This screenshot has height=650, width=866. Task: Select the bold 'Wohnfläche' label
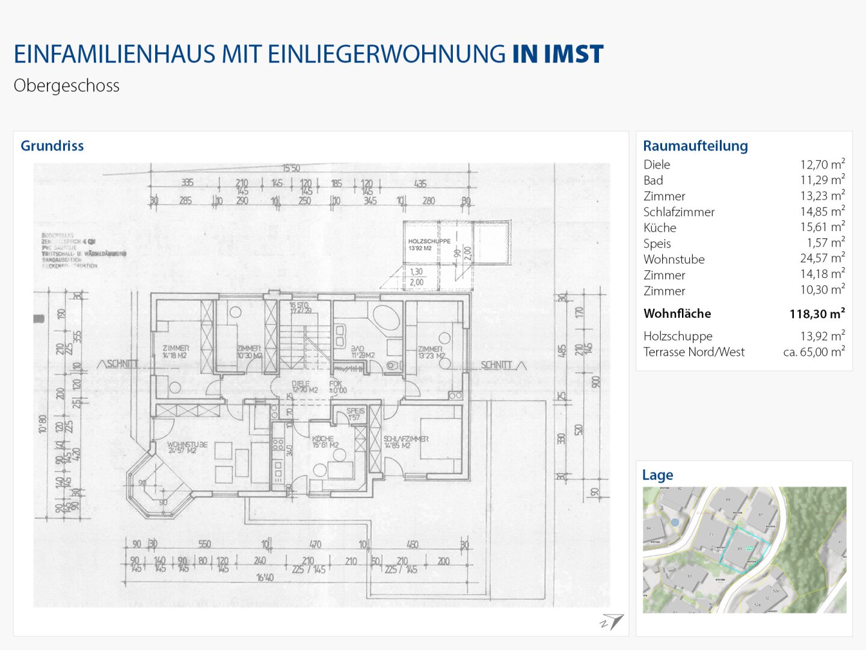pyautogui.click(x=677, y=314)
